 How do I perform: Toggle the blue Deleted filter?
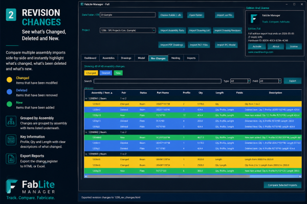pyautogui.click(x=106, y=73)
